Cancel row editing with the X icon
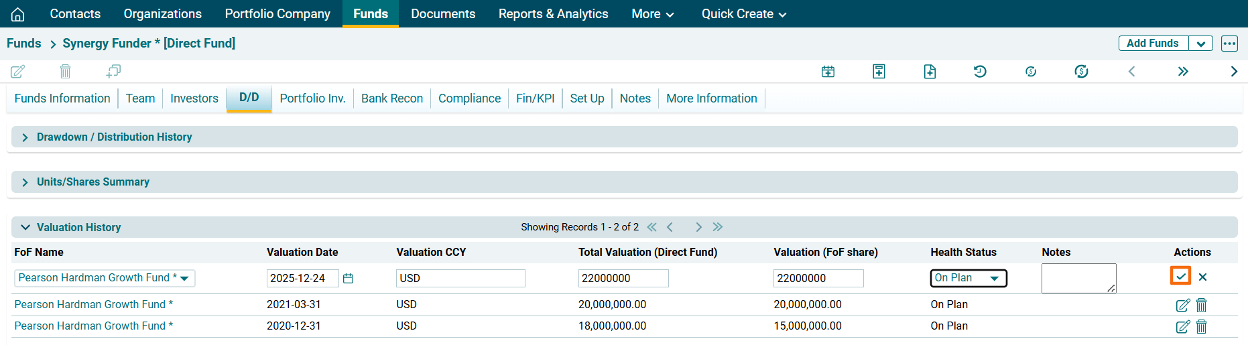 (x=1202, y=277)
